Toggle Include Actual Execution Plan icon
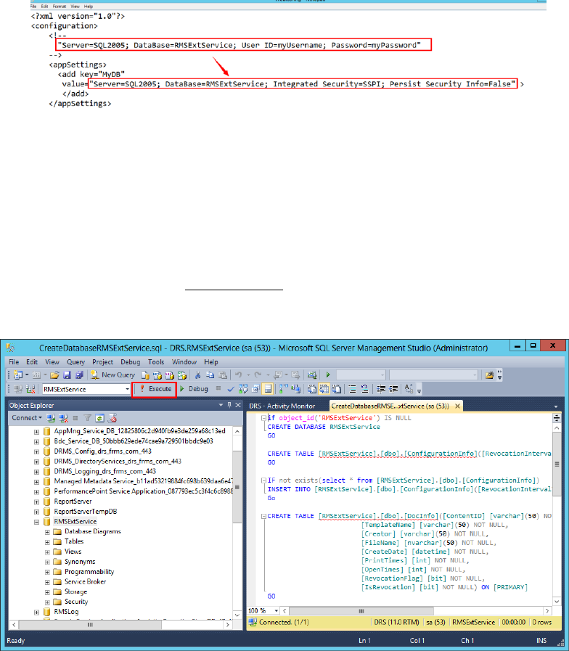The height and width of the screenshot is (651, 569). 284,389
